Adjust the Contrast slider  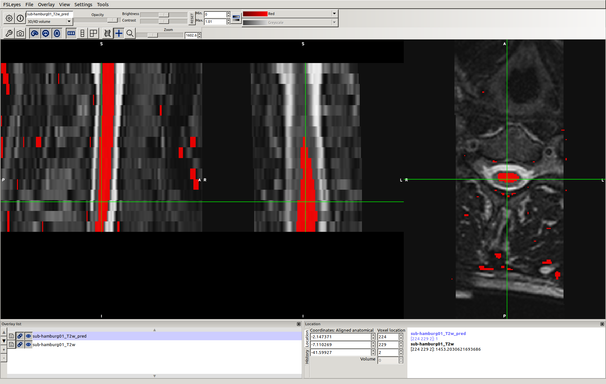point(164,21)
